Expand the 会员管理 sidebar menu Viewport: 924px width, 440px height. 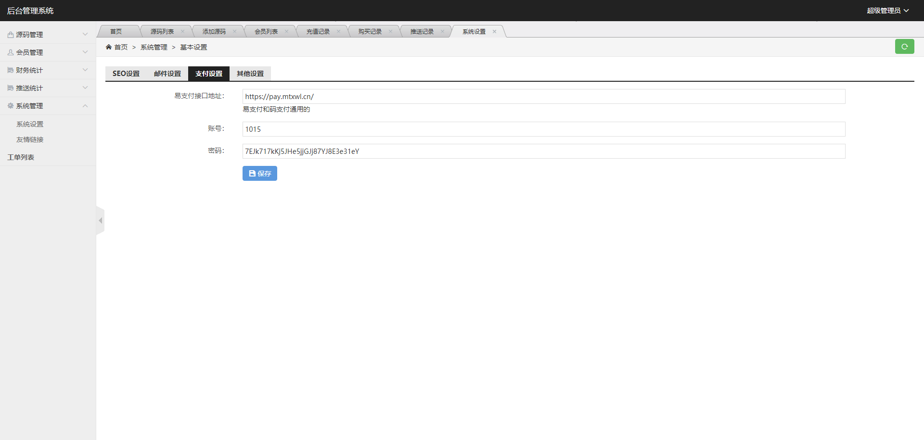pos(48,52)
